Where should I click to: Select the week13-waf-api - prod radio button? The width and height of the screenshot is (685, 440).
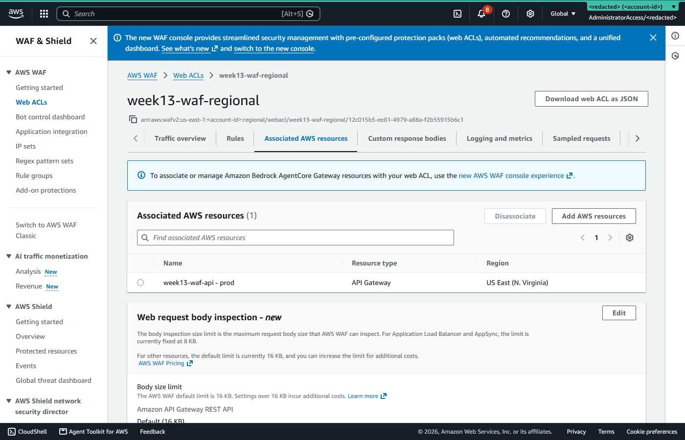[x=140, y=283]
